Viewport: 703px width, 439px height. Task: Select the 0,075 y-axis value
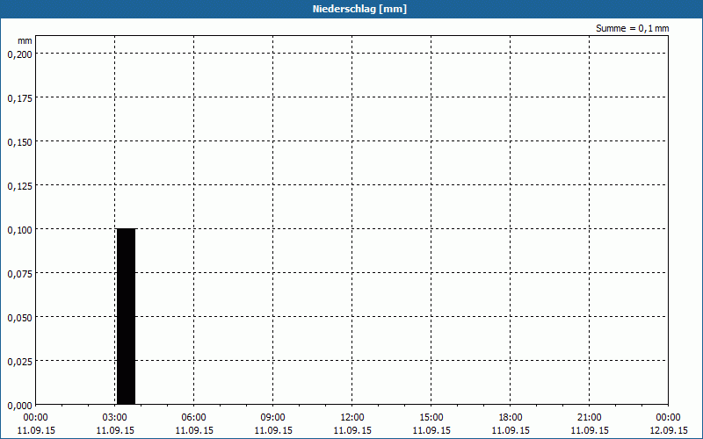pyautogui.click(x=19, y=274)
